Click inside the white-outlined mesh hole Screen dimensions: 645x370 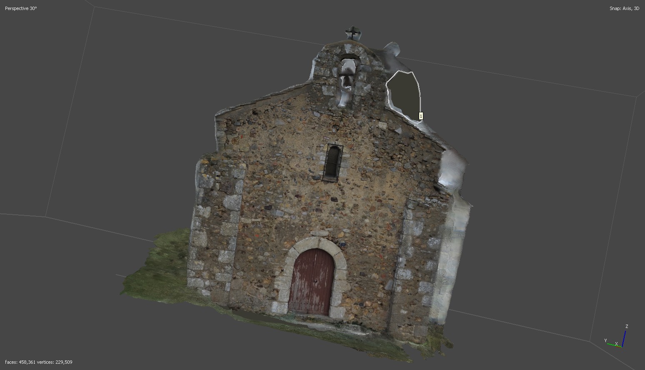click(403, 92)
